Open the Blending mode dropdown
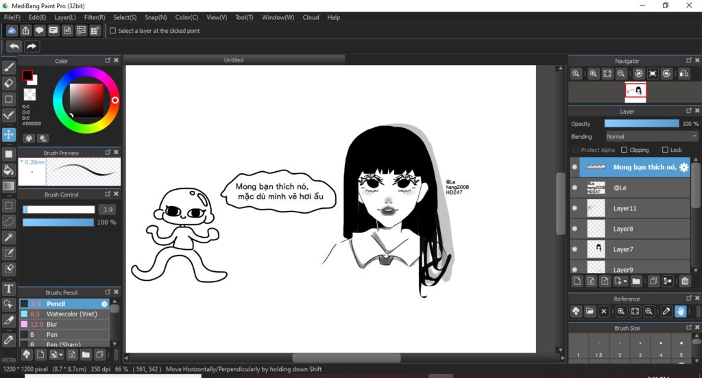702x378 pixels. click(651, 136)
